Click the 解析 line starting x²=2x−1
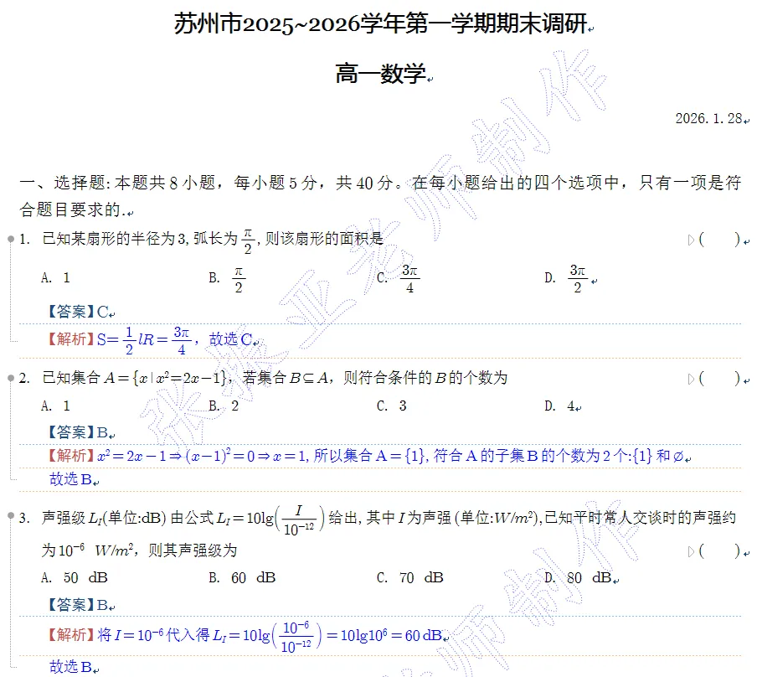This screenshot has width=757, height=677. pos(366,456)
